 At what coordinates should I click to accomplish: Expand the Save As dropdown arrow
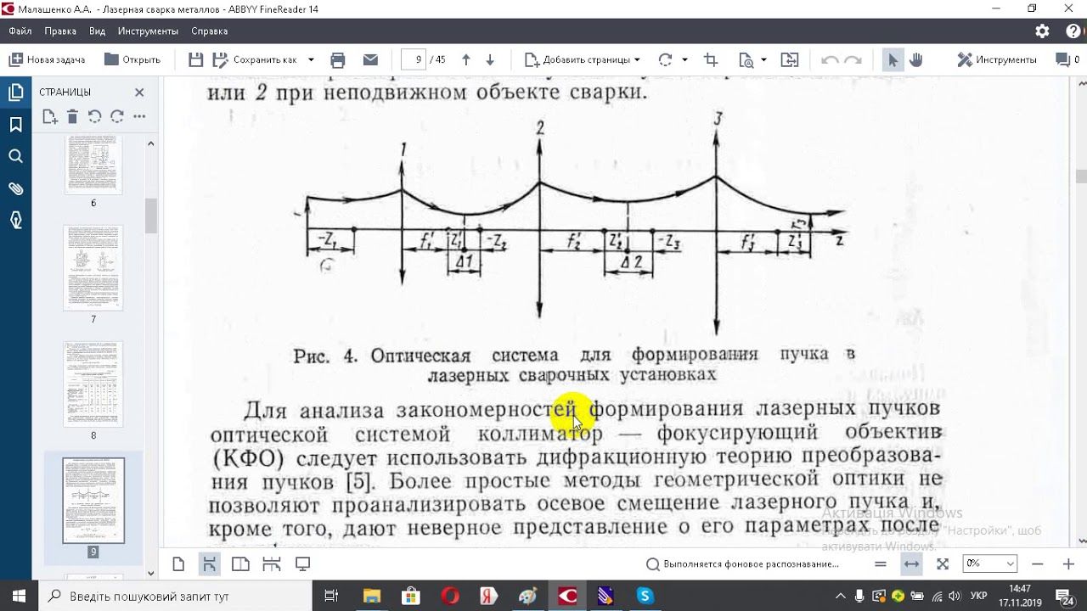pos(311,59)
